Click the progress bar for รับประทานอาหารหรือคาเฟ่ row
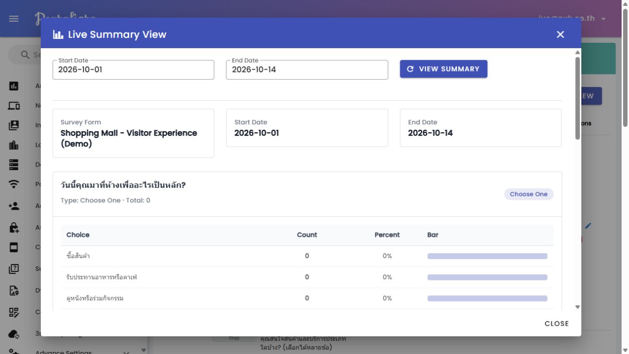The width and height of the screenshot is (629, 354). tap(487, 277)
